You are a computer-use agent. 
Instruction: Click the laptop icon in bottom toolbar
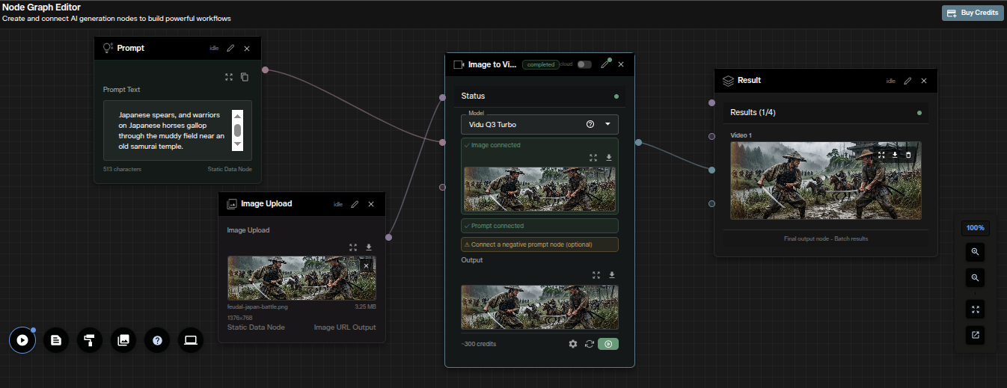coord(191,340)
